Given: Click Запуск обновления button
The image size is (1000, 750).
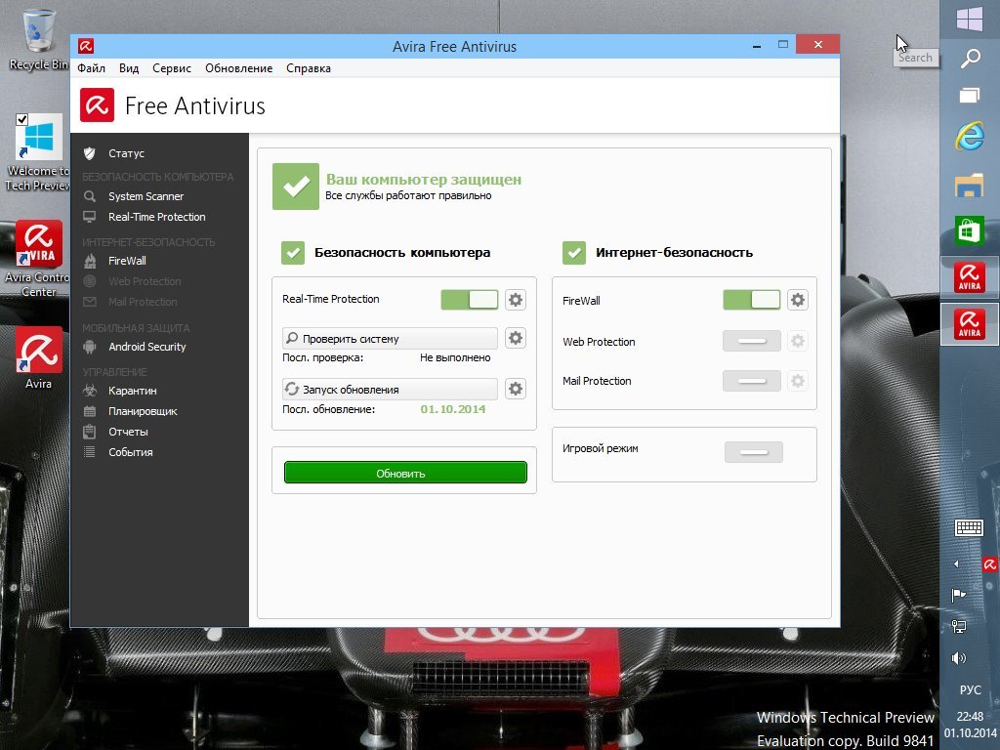Looking at the screenshot, I should point(390,389).
